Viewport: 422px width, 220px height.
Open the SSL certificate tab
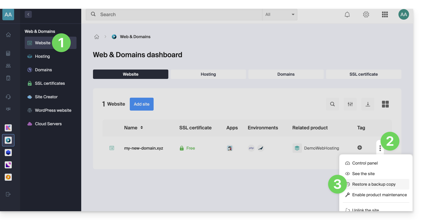[x=363, y=74]
